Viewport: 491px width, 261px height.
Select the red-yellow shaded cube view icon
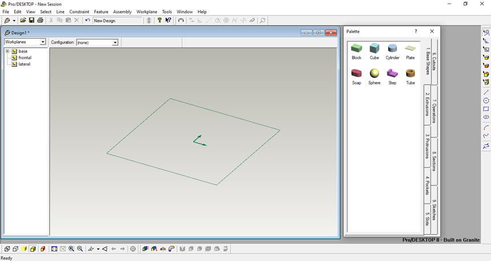43,249
